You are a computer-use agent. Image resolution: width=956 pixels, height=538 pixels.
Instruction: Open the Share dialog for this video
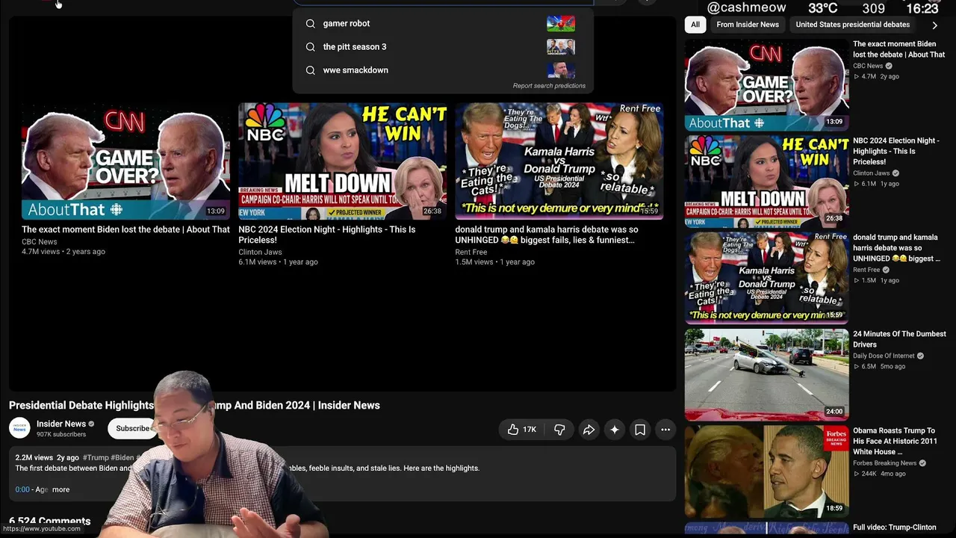pos(589,430)
